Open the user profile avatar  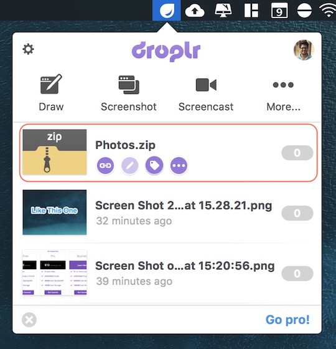tap(304, 50)
